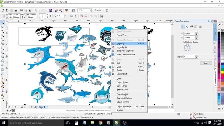The width and height of the screenshot is (224, 126).
Task: Open the zoom level dropdown
Action: point(90,10)
